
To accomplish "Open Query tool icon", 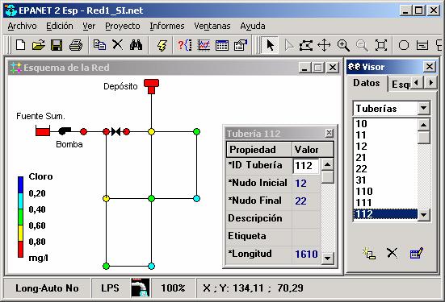I will point(185,45).
